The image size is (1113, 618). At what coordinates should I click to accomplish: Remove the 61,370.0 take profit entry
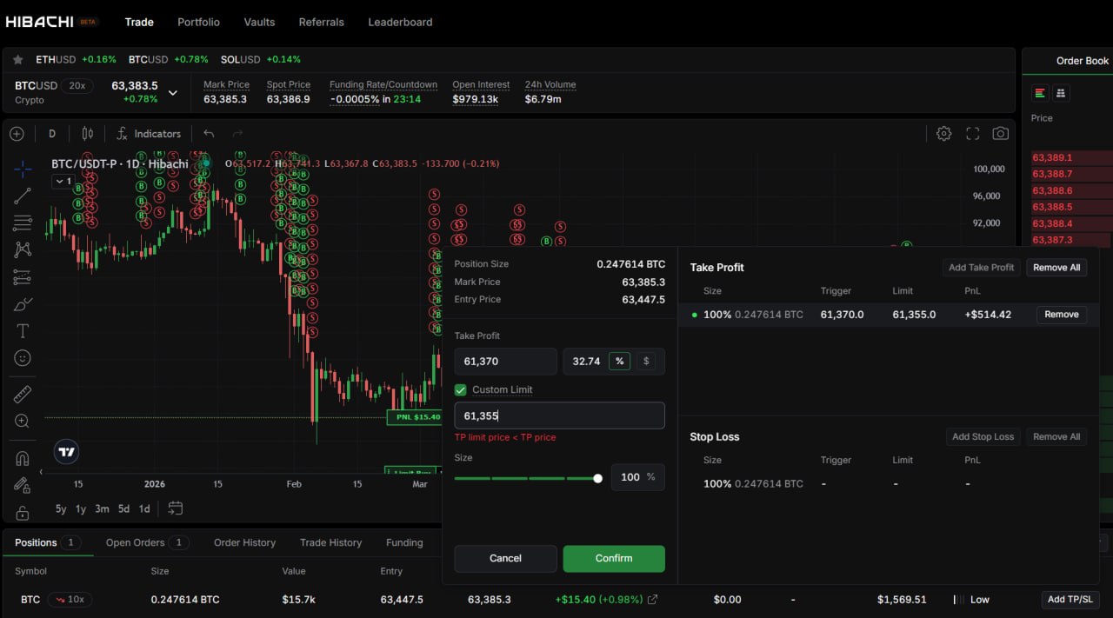[1062, 315]
